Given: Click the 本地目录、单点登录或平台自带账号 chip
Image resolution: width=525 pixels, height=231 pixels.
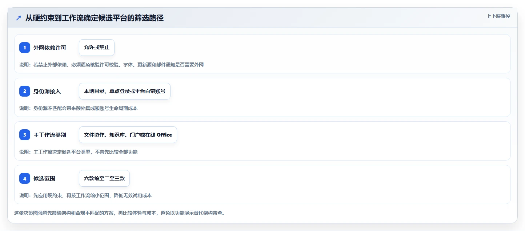Looking at the screenshot, I should [x=125, y=91].
